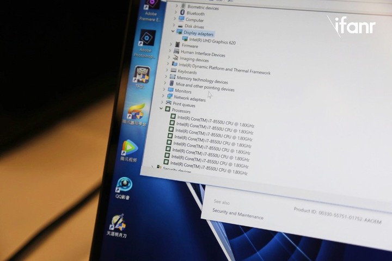Expand the Network adapters node
Image resolution: width=392 pixels, height=261 pixels.
pos(163,96)
